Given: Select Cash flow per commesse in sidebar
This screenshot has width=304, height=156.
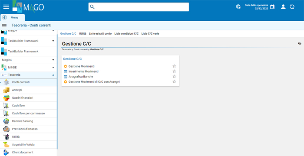Looking at the screenshot, I should [x=28, y=114].
